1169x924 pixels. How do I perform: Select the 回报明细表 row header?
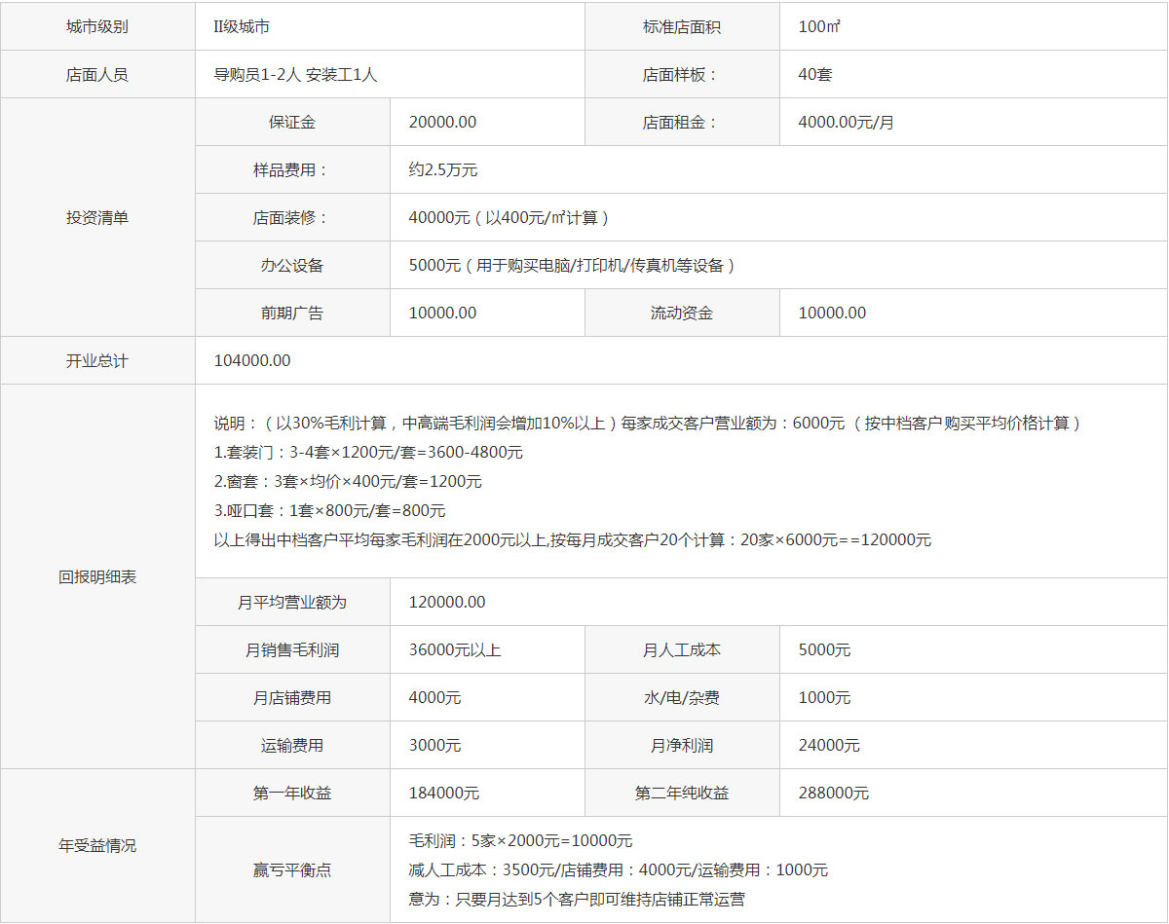point(97,576)
